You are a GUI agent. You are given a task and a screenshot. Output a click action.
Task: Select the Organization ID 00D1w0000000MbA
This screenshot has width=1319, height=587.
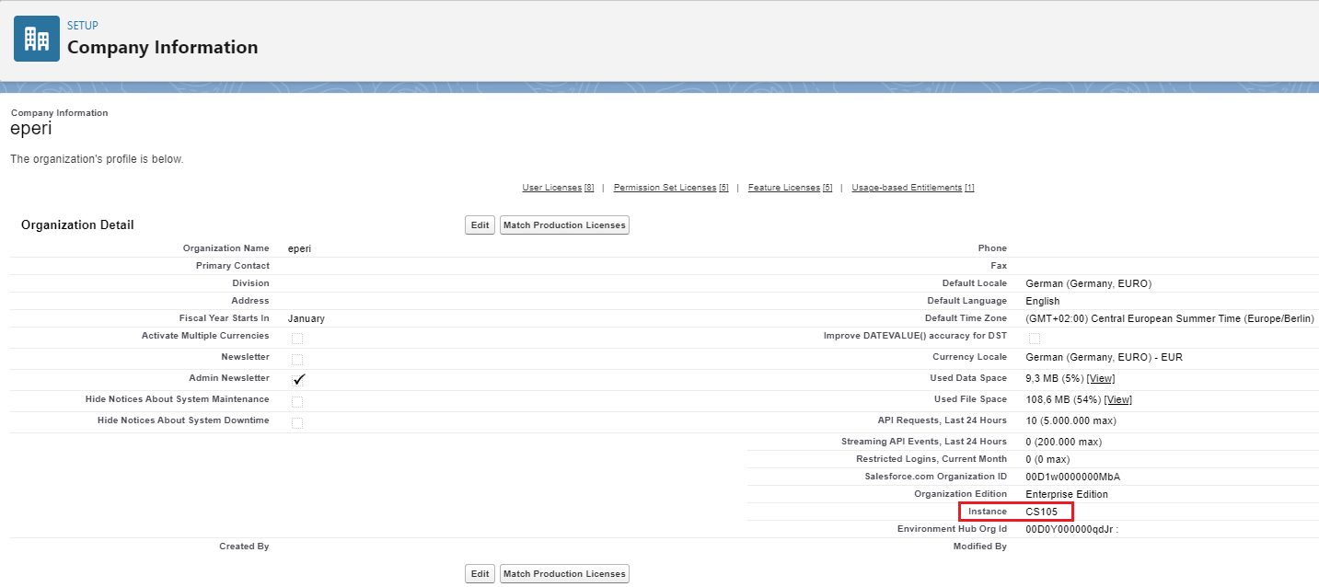point(1072,477)
